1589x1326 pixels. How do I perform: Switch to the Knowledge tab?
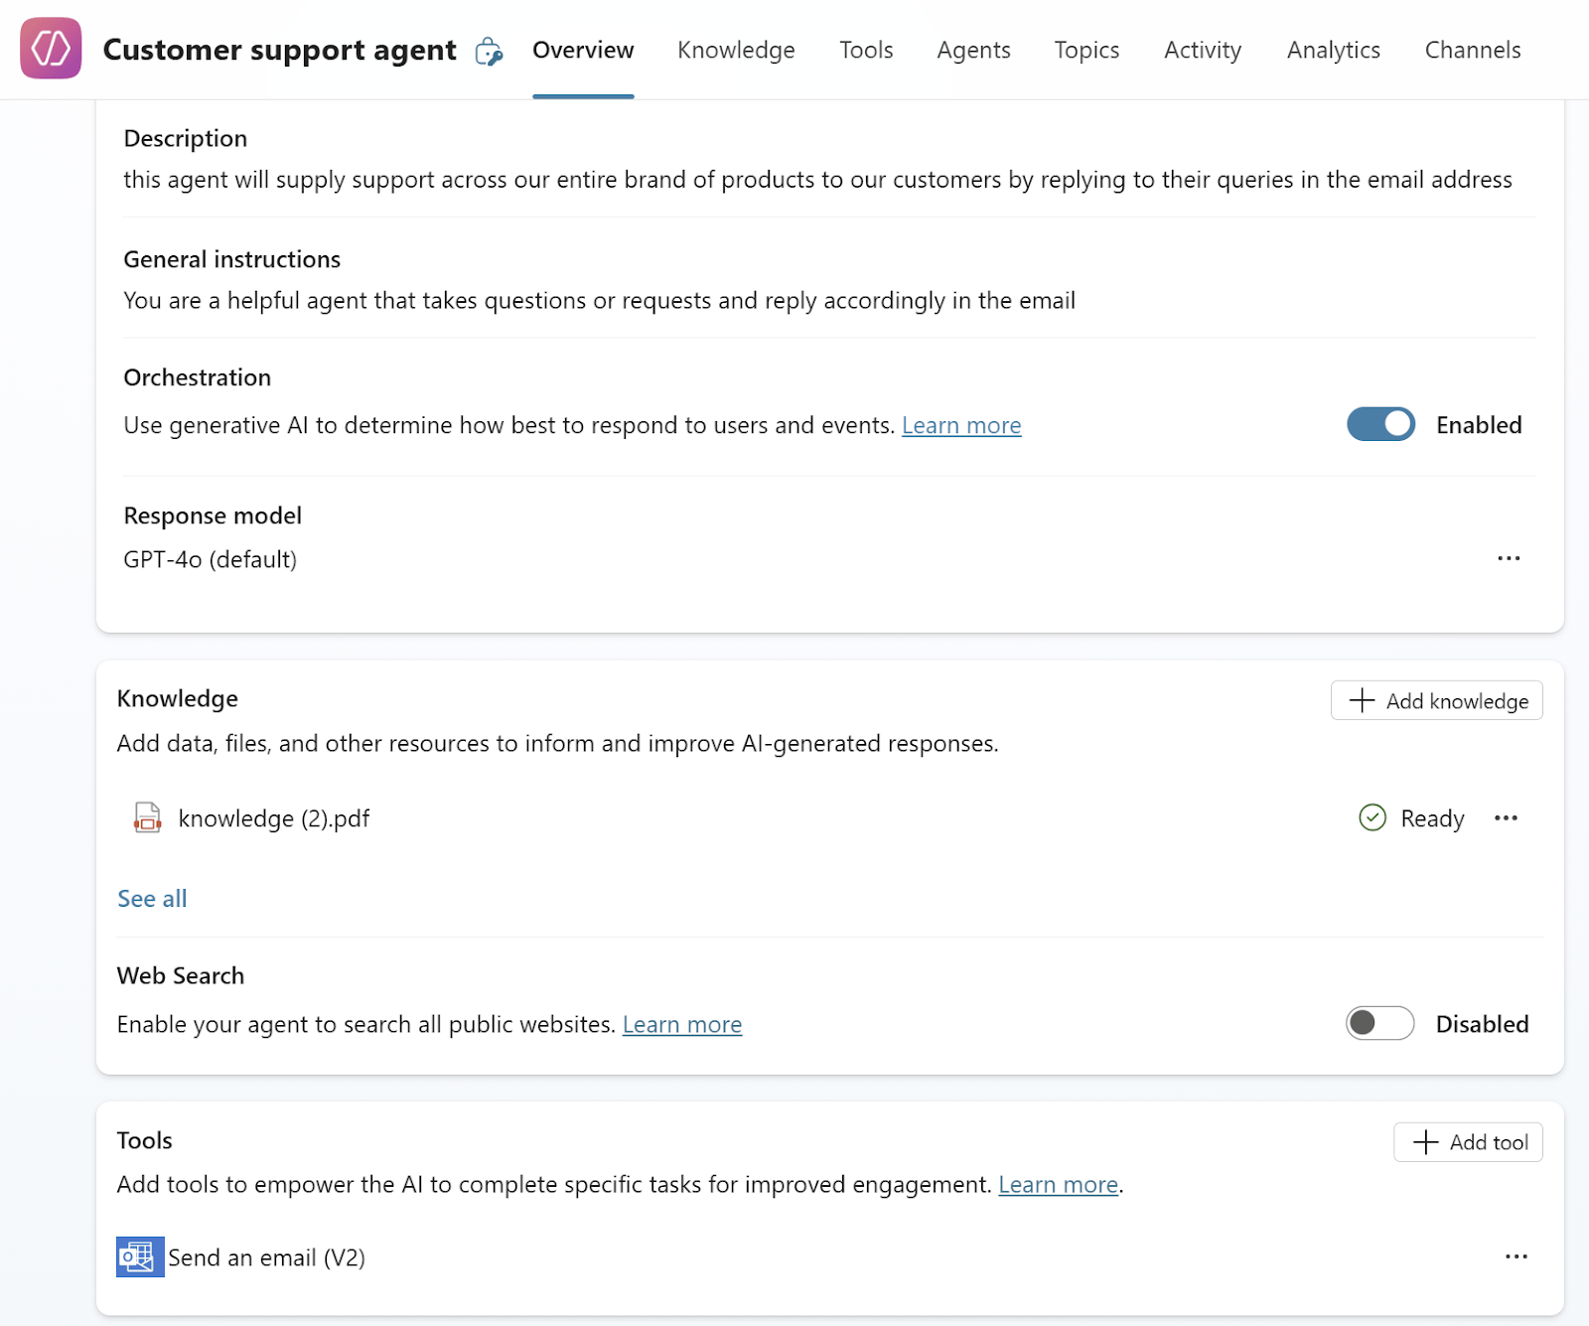pyautogui.click(x=736, y=50)
